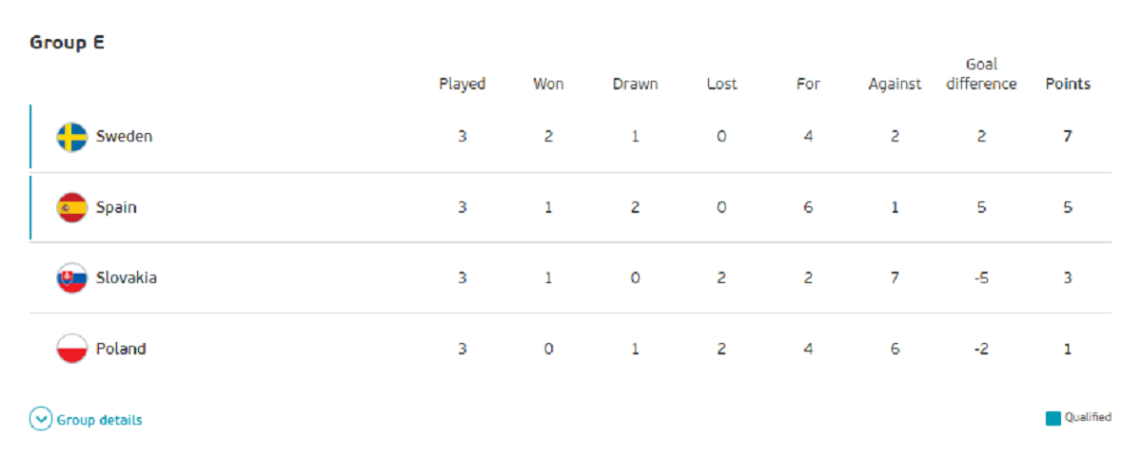This screenshot has width=1142, height=476.
Task: Click the Played column header
Action: [463, 84]
